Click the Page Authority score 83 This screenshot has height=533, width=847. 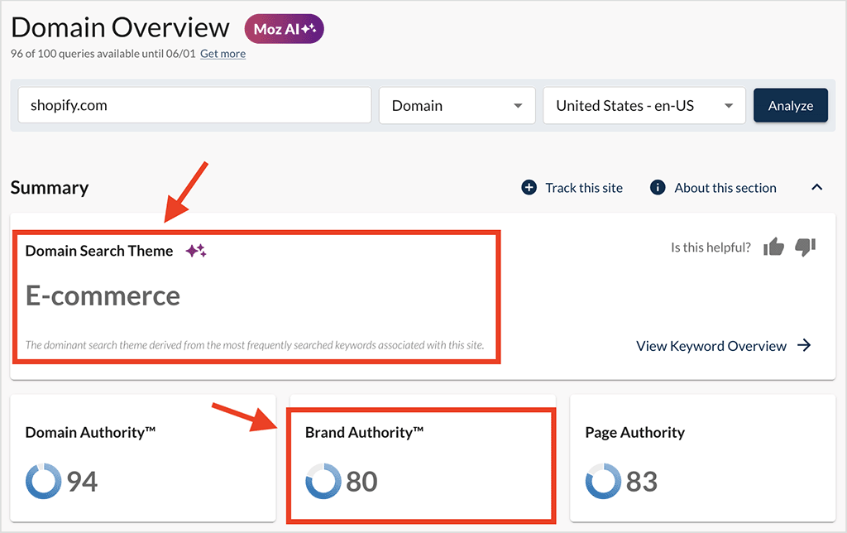click(642, 481)
